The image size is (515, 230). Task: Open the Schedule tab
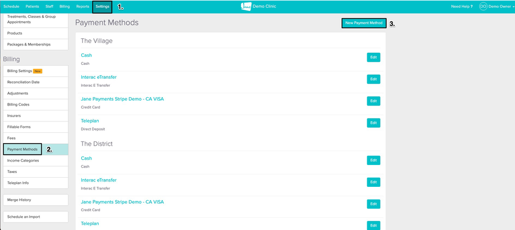tap(11, 7)
